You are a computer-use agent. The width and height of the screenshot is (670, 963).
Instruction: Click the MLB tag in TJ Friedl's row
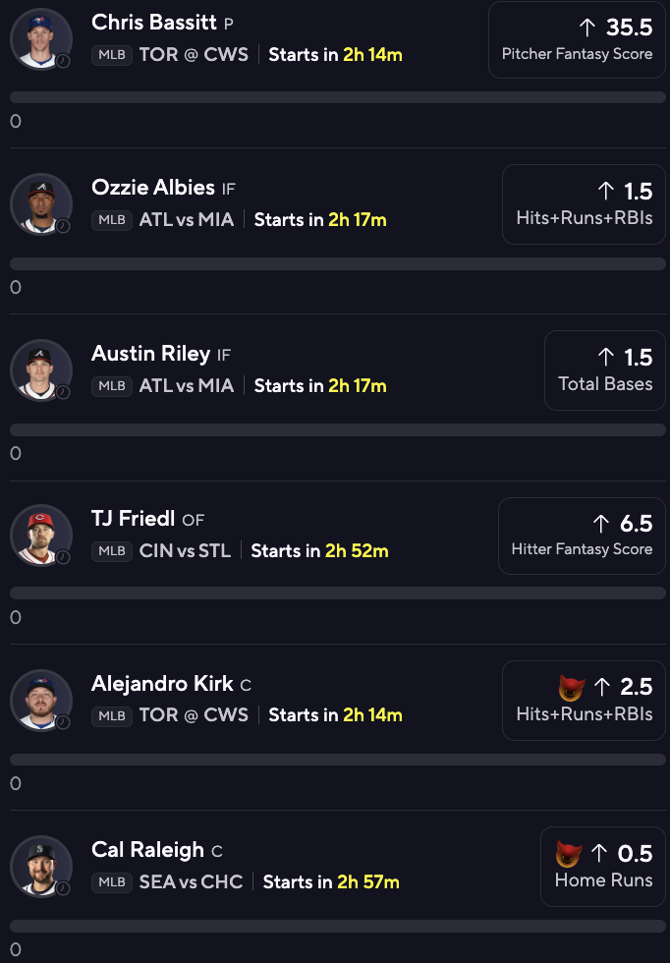[x=111, y=551]
